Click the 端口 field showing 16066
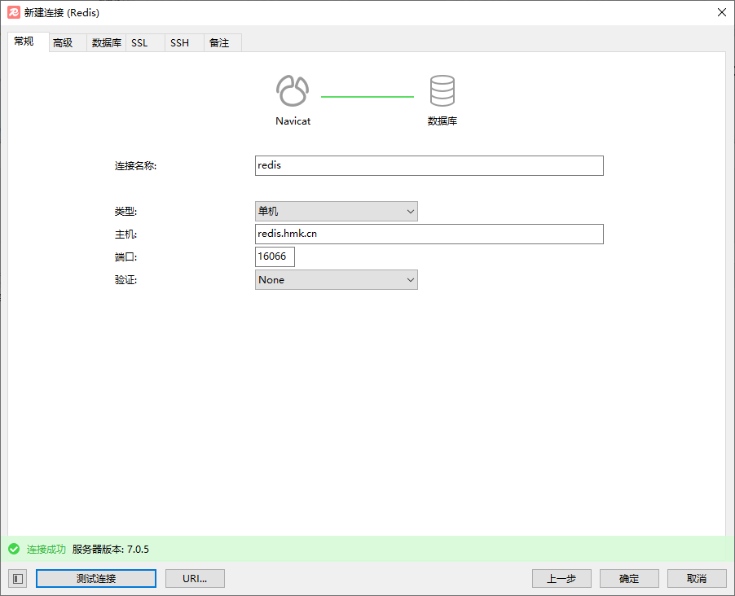This screenshot has height=596, width=735. 275,256
